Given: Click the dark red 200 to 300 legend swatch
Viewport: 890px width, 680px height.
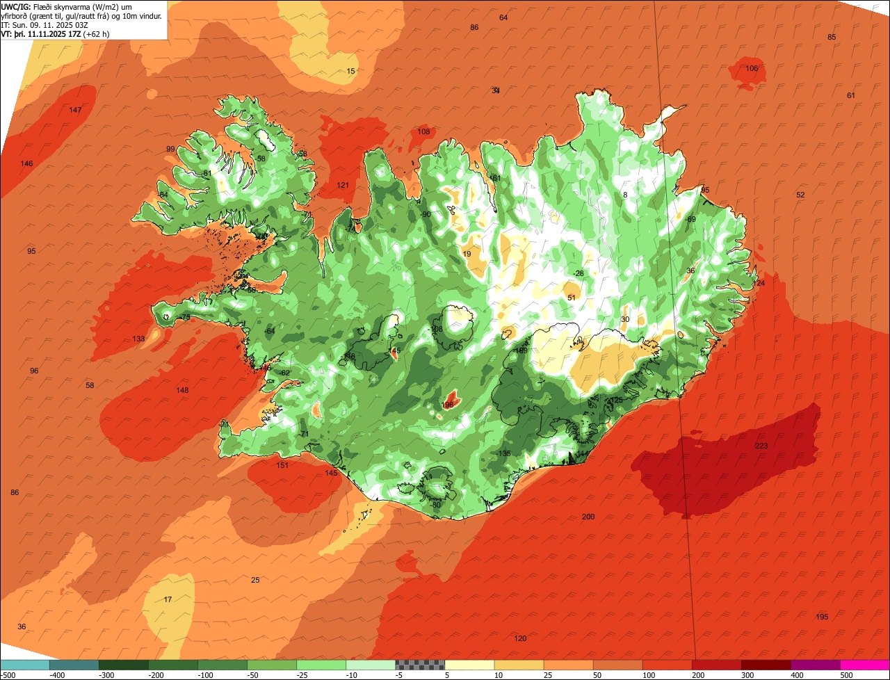Looking at the screenshot, I should (x=717, y=665).
